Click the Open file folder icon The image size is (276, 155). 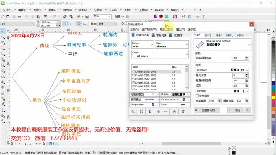pos(8,16)
